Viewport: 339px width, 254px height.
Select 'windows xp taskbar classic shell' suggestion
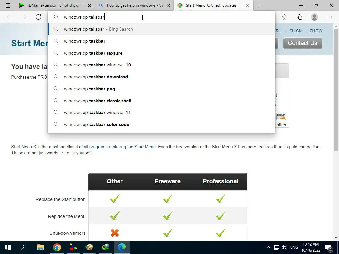point(162,101)
